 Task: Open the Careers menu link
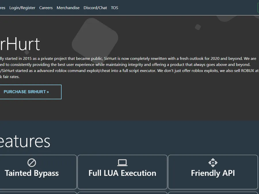click(46, 8)
